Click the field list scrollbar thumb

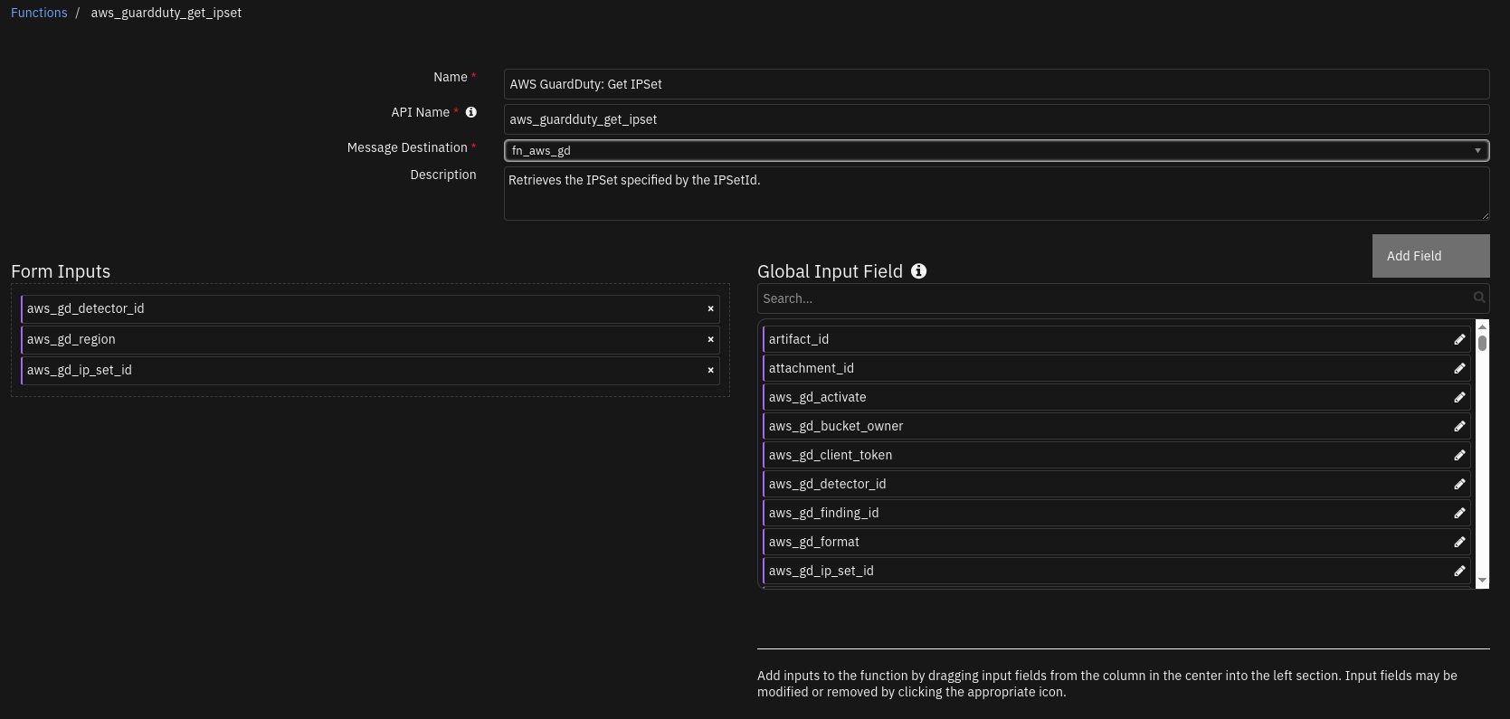[x=1482, y=343]
